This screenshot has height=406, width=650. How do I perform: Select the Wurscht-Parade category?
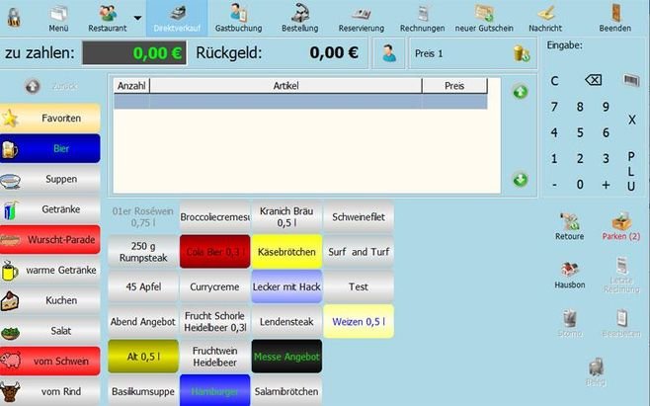click(50, 239)
